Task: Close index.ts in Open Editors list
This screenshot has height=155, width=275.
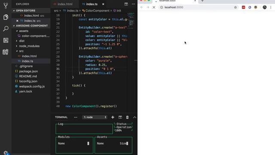Action: [17, 21]
